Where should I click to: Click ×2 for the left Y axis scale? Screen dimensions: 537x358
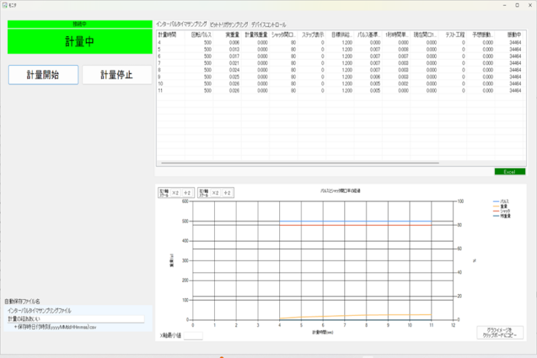pyautogui.click(x=175, y=193)
